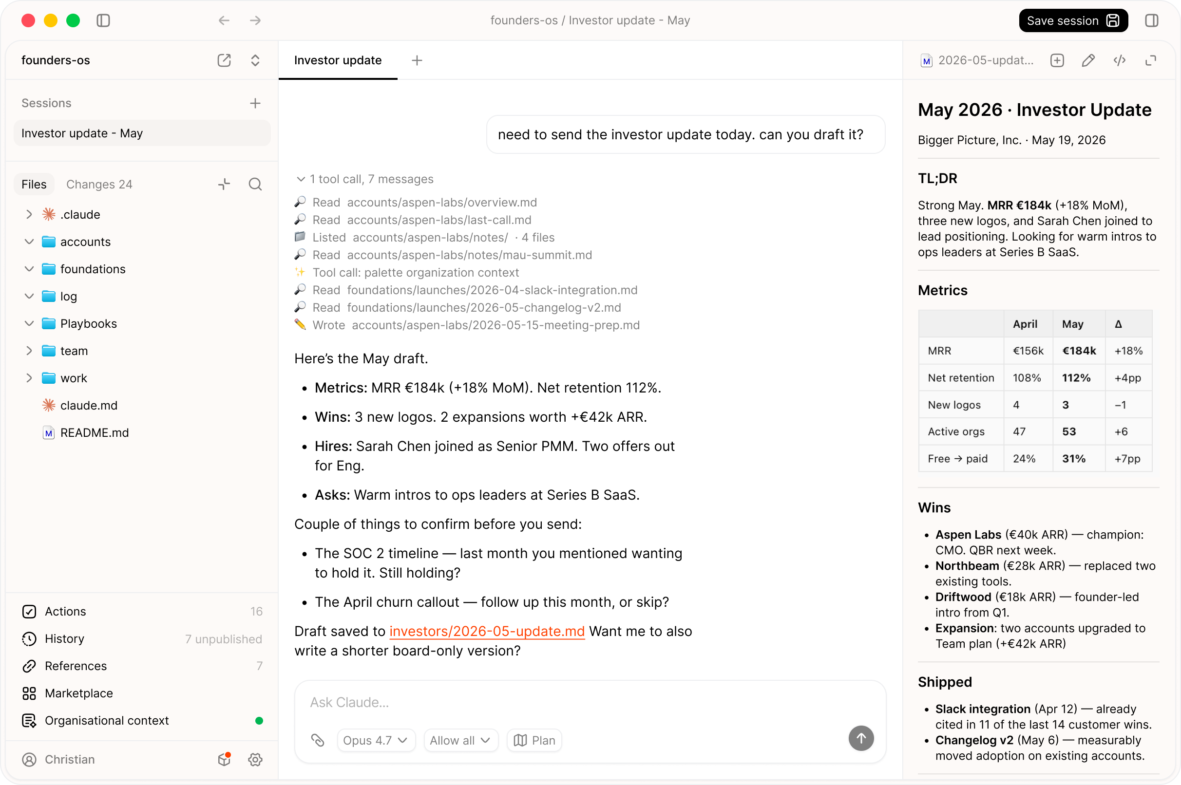Open the Marketplace
This screenshot has width=1181, height=785.
coord(142,693)
